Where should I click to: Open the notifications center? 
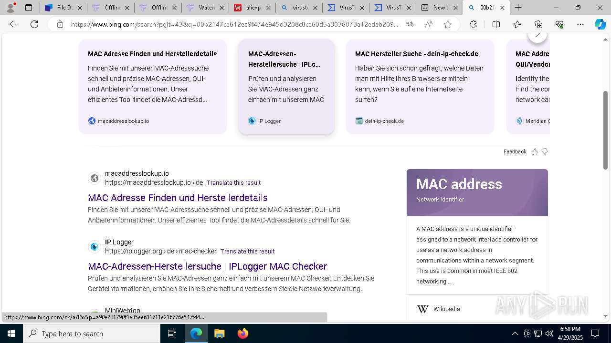[x=595, y=333]
